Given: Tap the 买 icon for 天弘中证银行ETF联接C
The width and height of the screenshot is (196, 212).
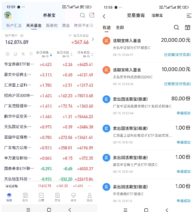Looking at the screenshot, I should click(x=106, y=41).
